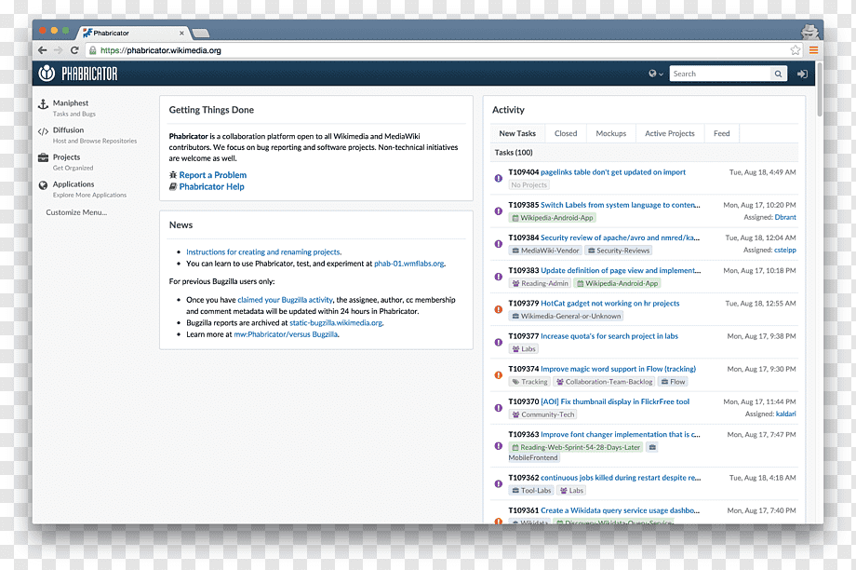Screen dimensions: 856x570
Task: Open the globe dropdown in header
Action: [x=656, y=74]
